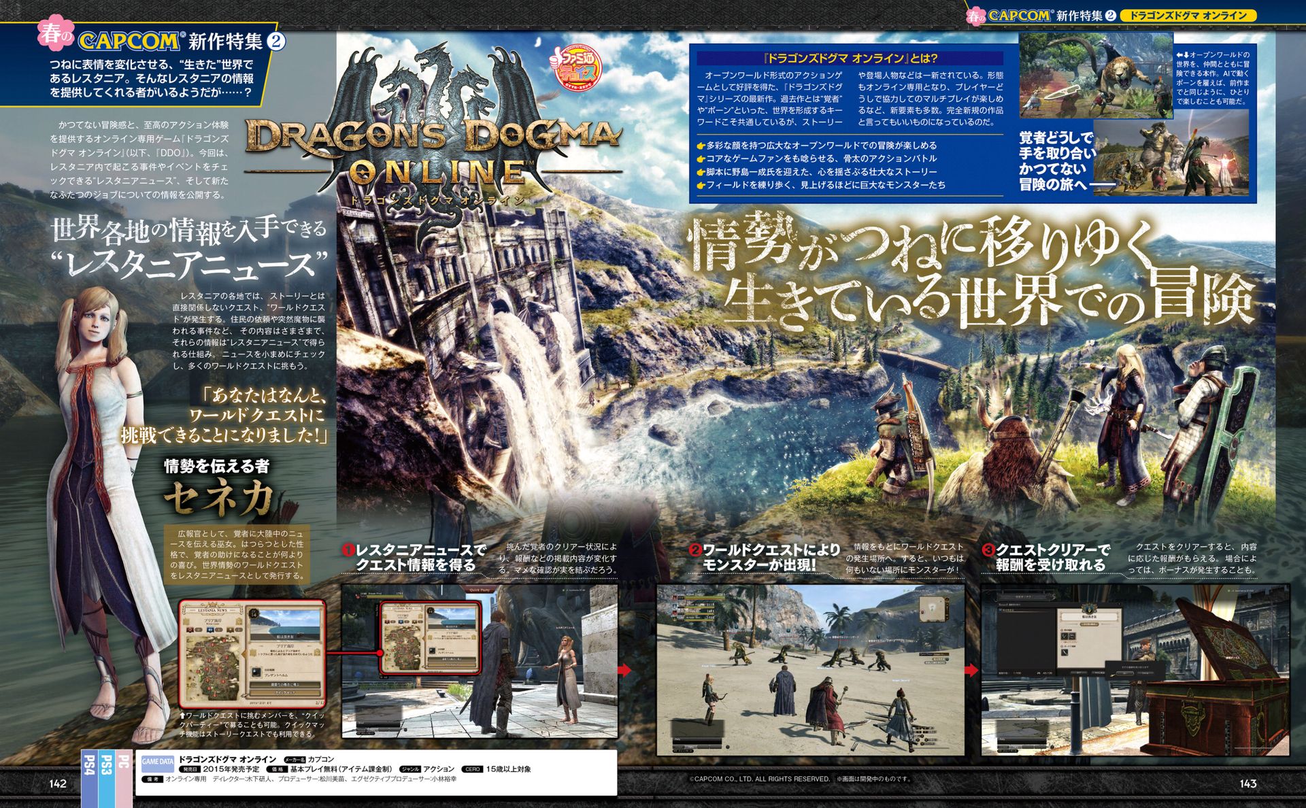This screenshot has width=1306, height=808.
Task: Open the beach monster battle screenshot
Action: 810,669
